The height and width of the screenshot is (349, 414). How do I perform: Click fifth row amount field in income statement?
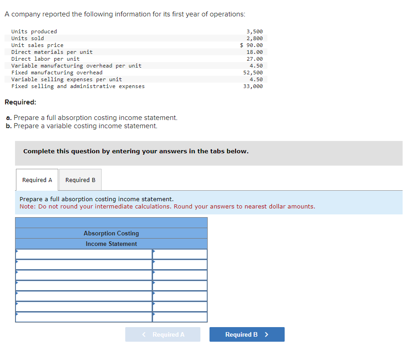[180, 296]
